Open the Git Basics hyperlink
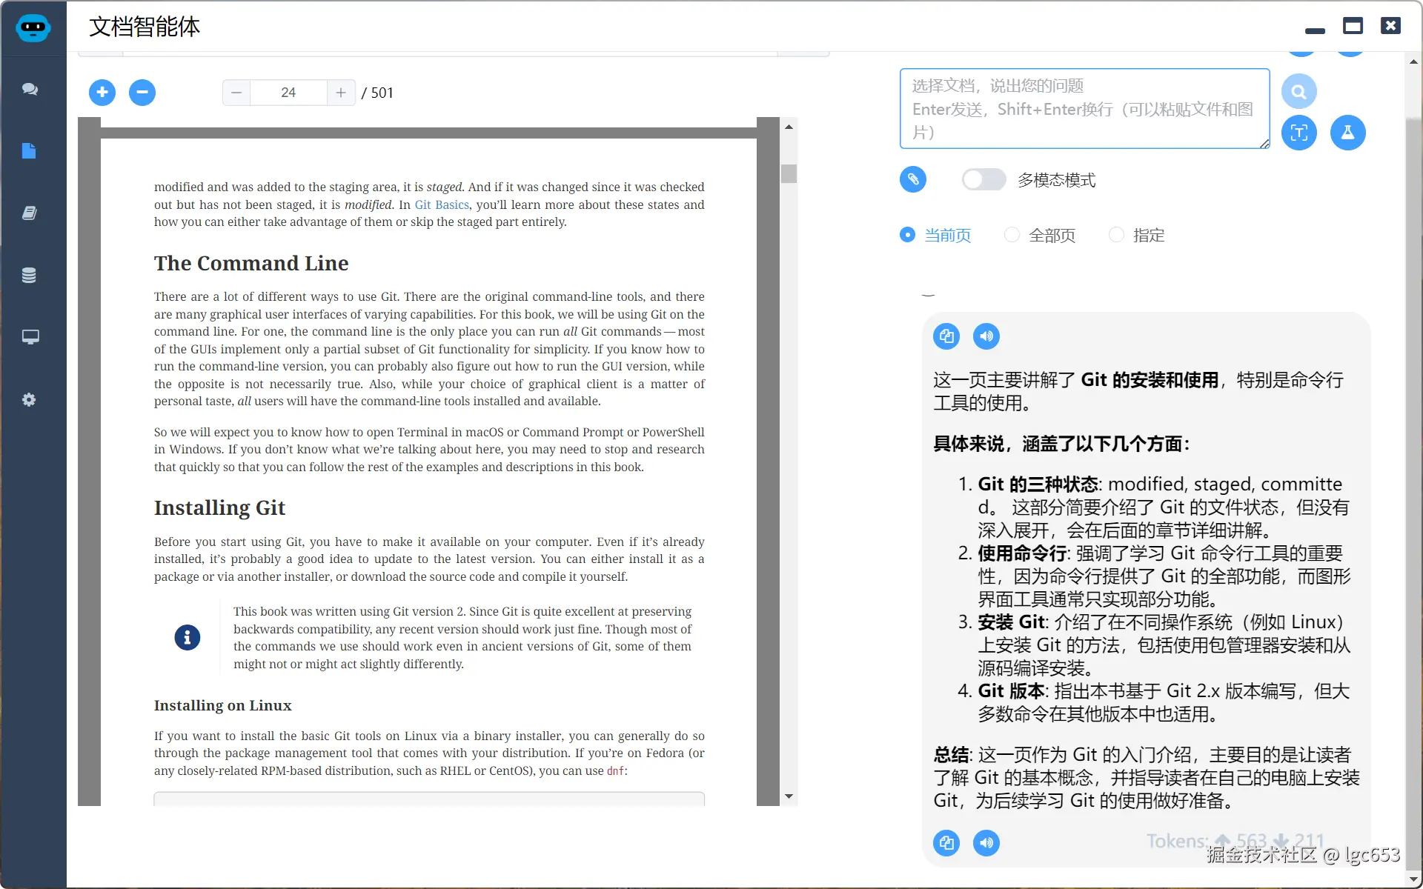 tap(441, 204)
